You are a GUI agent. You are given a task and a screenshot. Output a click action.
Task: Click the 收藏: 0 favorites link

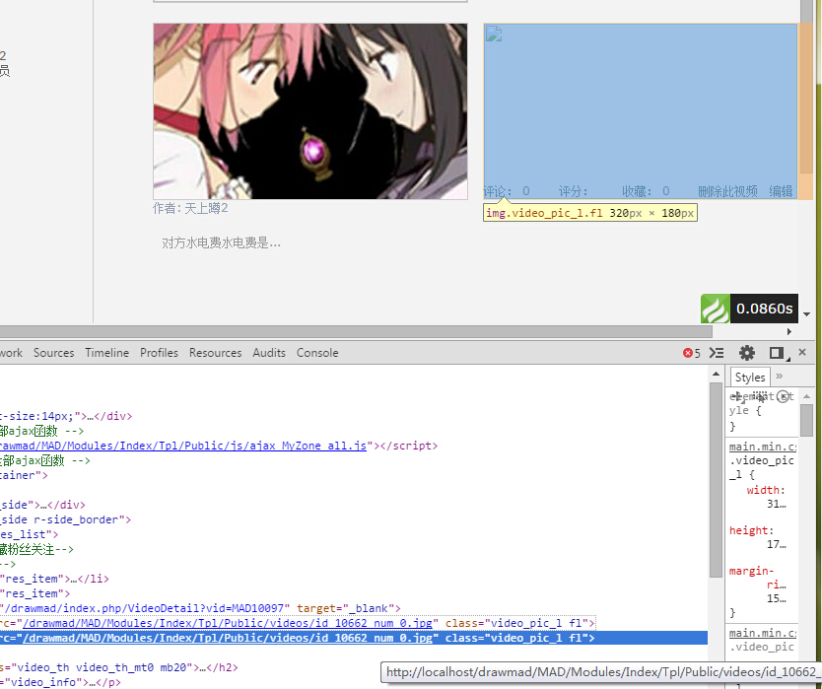point(646,191)
